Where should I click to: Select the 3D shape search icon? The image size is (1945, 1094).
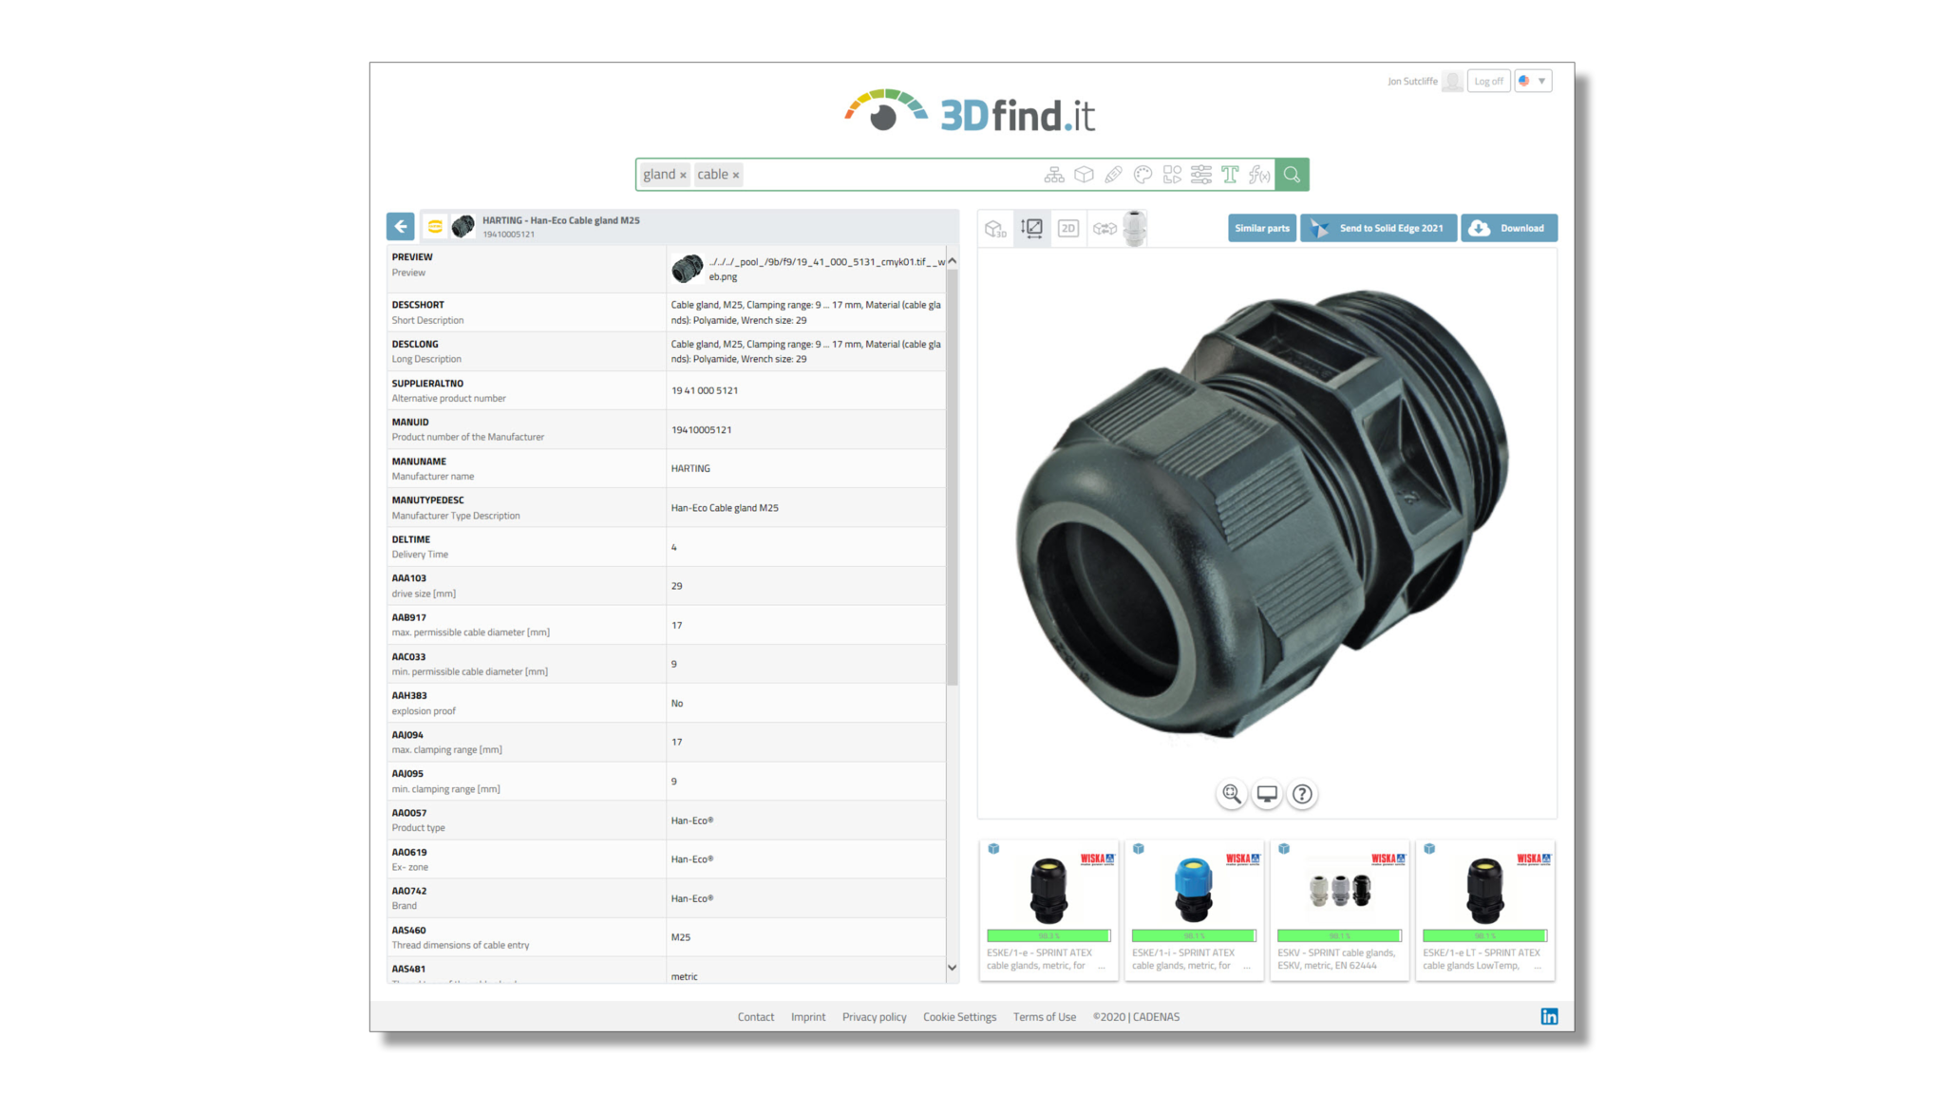[1083, 175]
